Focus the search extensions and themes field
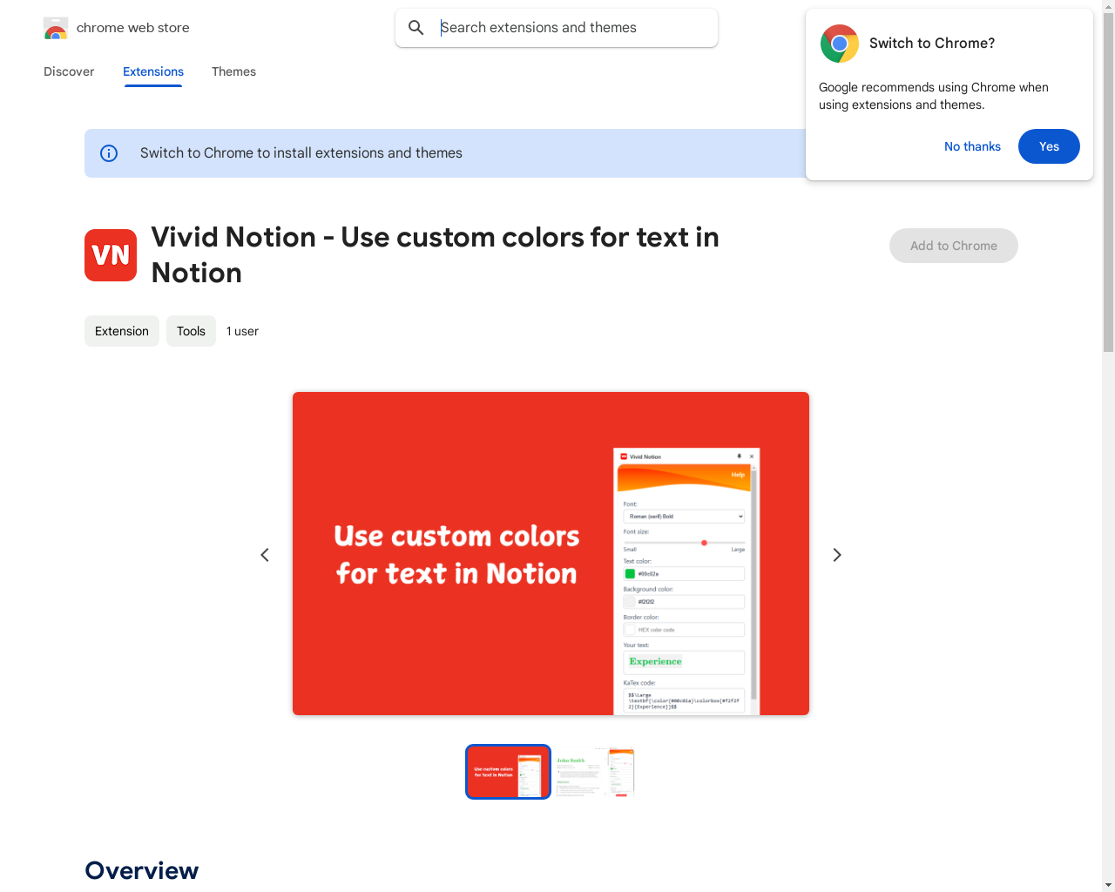Screen dimensions: 1115x892 (x=557, y=28)
